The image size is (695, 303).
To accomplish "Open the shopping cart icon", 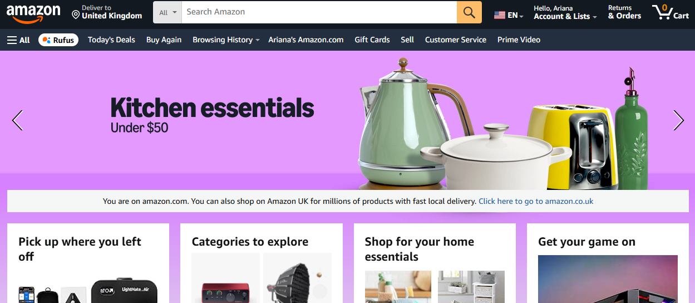I will click(x=671, y=12).
